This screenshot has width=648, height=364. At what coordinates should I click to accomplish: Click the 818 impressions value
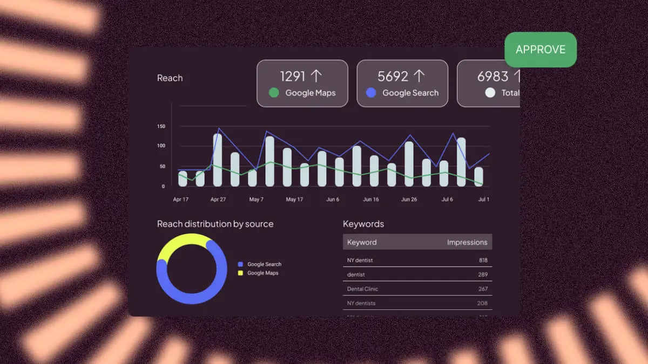[483, 260]
